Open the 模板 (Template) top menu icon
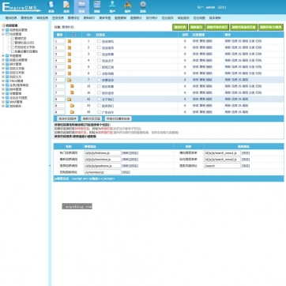The width and height of the screenshot is (286, 286). point(97,6)
